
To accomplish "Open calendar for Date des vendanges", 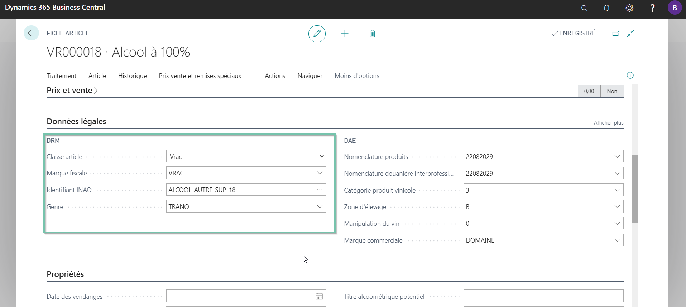I will pos(319,296).
